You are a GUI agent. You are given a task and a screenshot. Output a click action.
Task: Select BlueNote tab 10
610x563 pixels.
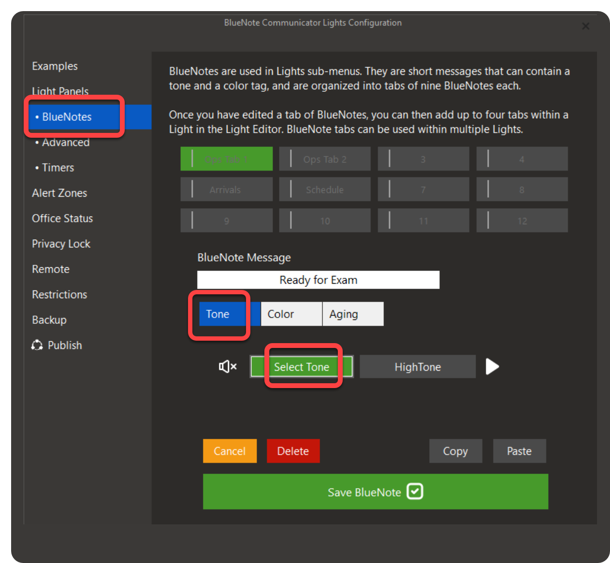click(325, 220)
